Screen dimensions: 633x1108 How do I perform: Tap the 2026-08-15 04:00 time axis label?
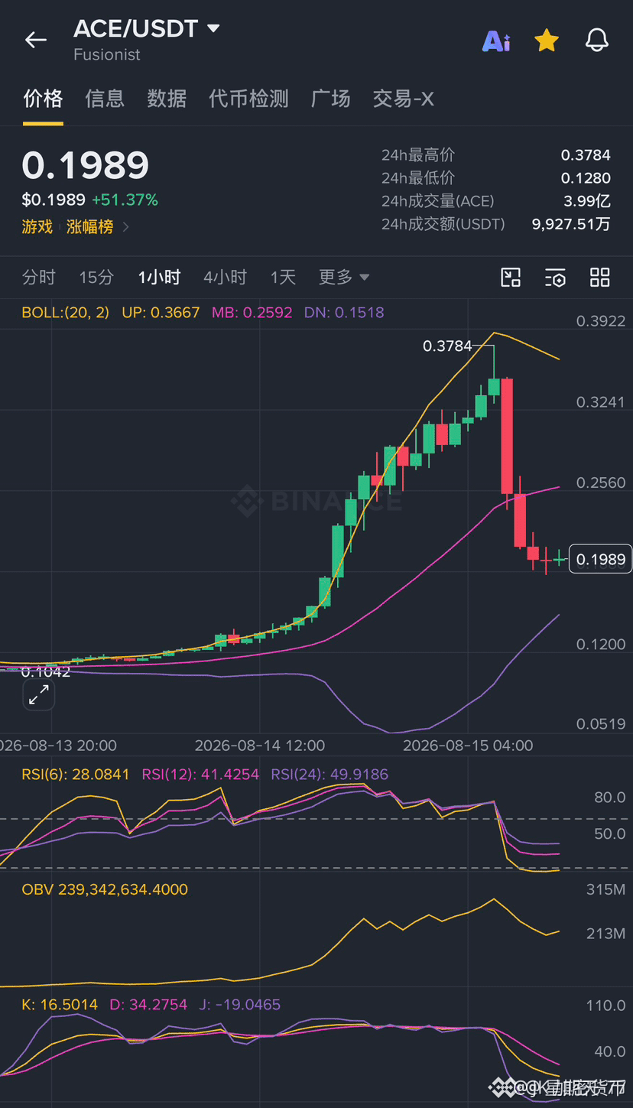point(468,746)
